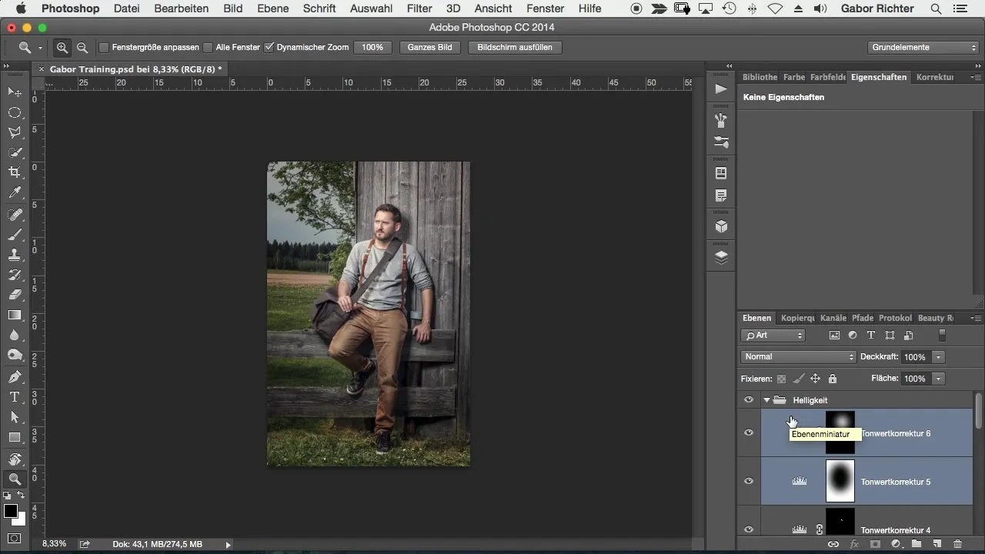Viewport: 985px width, 554px height.
Task: Delete layer with trash icon
Action: pos(957,544)
